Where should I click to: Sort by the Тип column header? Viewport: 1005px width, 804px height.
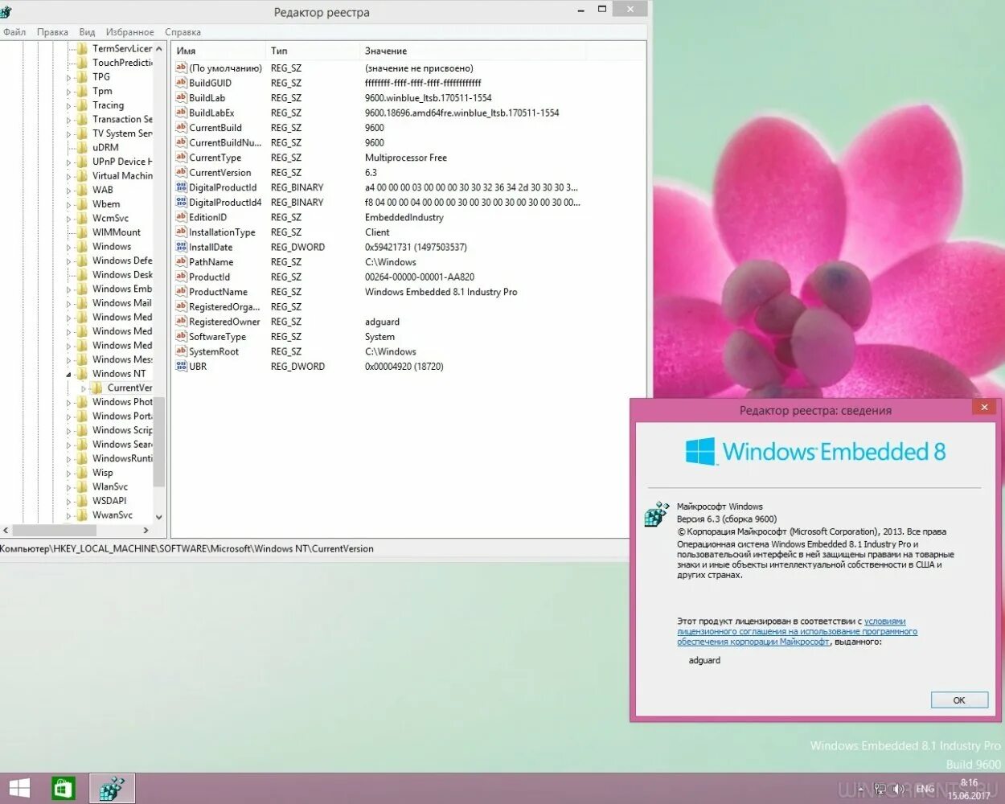pyautogui.click(x=313, y=51)
